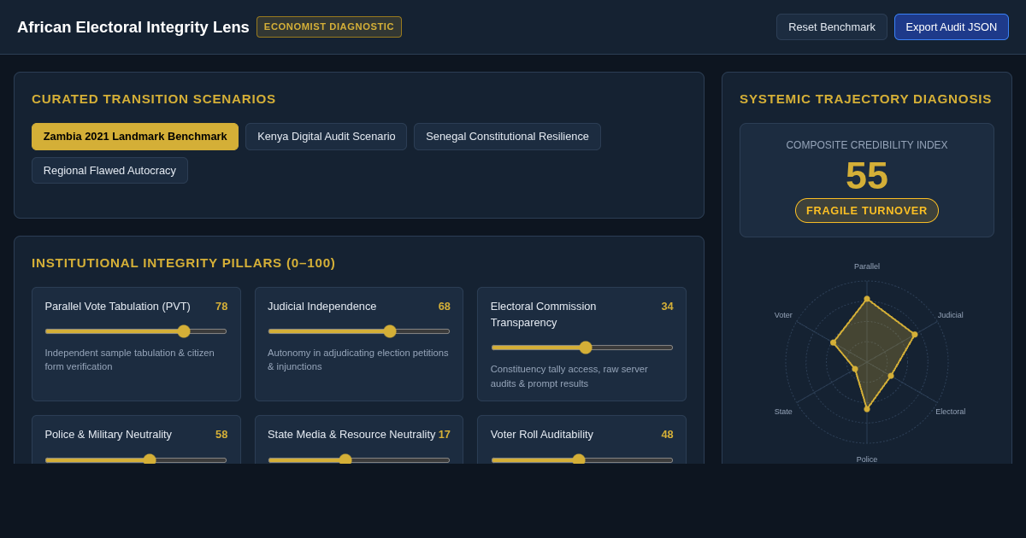Click the Police axis label on radar chart
This screenshot has height=538, width=1026.
(867, 459)
